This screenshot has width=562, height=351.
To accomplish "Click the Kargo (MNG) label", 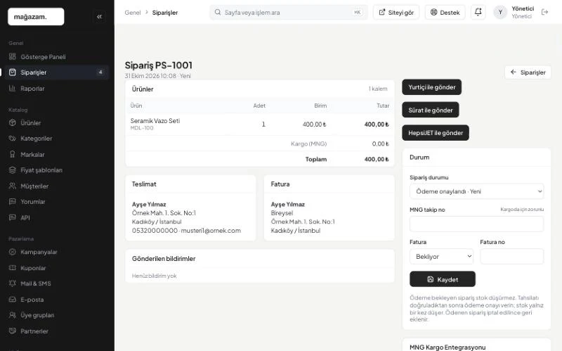I will pos(308,143).
